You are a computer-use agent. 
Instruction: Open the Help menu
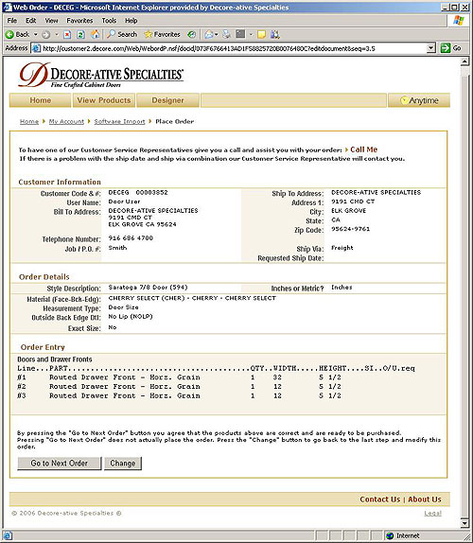131,21
